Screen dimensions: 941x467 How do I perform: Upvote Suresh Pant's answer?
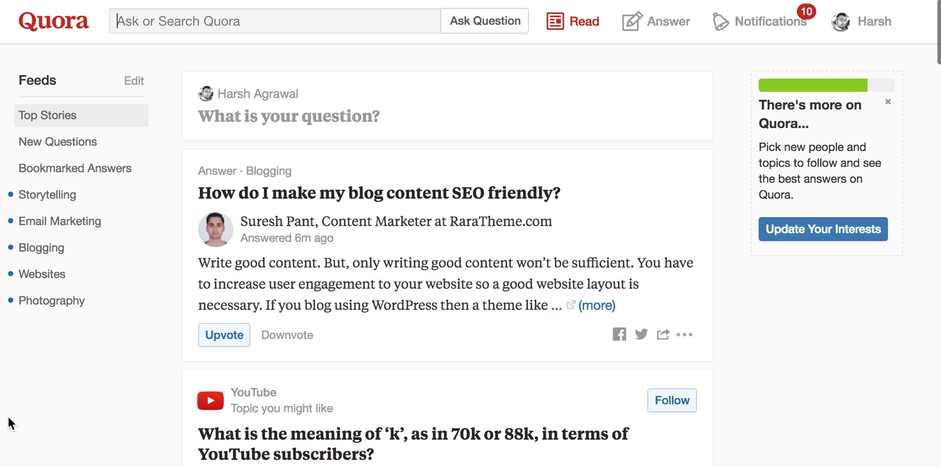224,335
